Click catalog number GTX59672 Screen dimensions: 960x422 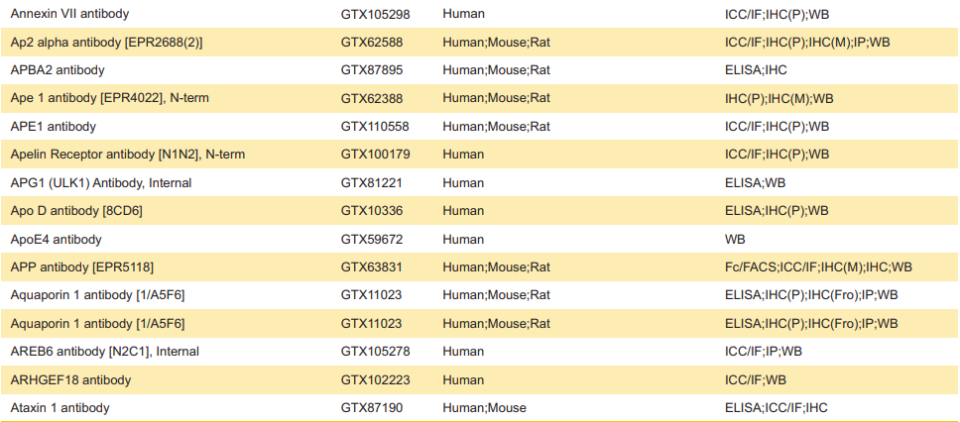tap(371, 240)
